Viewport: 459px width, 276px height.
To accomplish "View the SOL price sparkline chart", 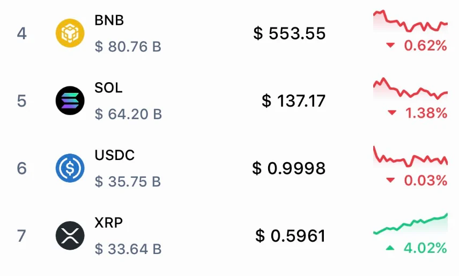I will tap(410, 88).
